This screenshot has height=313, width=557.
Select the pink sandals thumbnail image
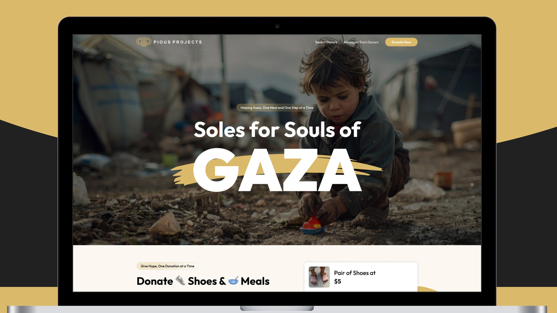319,277
